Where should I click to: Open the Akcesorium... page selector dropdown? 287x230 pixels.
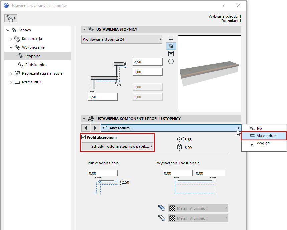pyautogui.click(x=171, y=128)
